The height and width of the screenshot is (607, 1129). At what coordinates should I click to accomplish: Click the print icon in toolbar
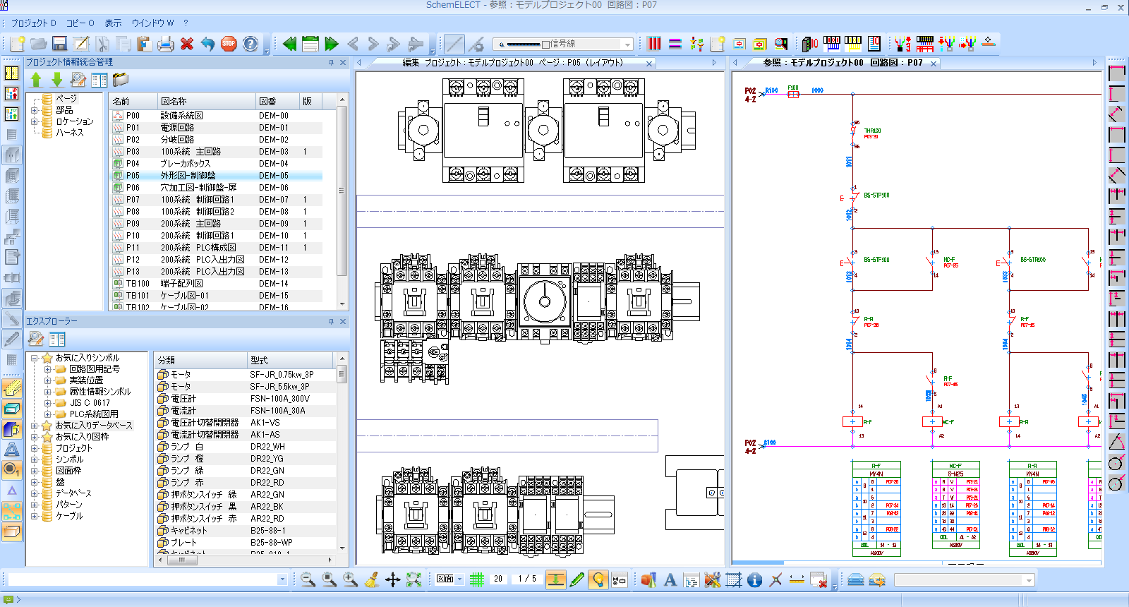(x=165, y=44)
